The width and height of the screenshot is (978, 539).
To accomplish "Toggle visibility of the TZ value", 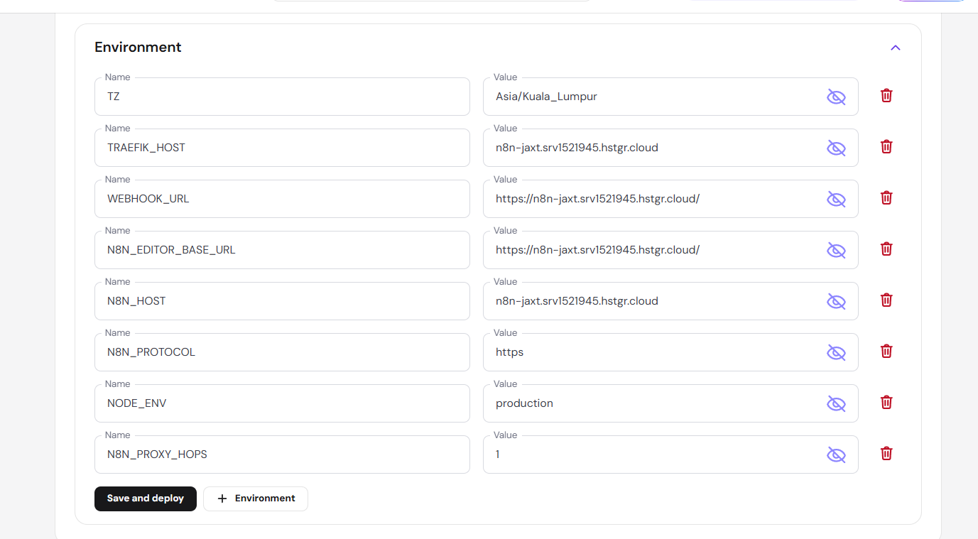I will coord(836,97).
